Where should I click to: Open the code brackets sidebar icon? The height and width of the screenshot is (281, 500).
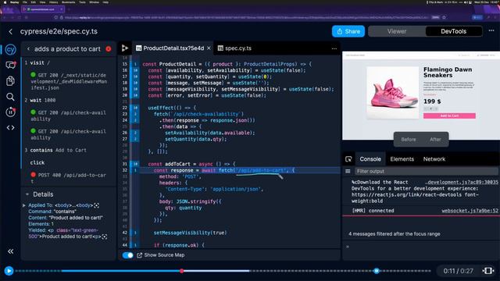coord(10,128)
